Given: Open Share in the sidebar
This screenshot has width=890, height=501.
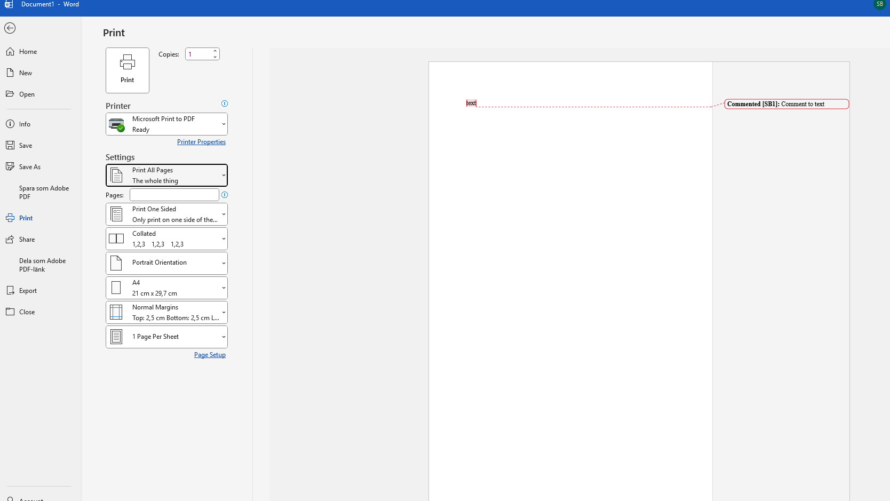Looking at the screenshot, I should point(41,240).
